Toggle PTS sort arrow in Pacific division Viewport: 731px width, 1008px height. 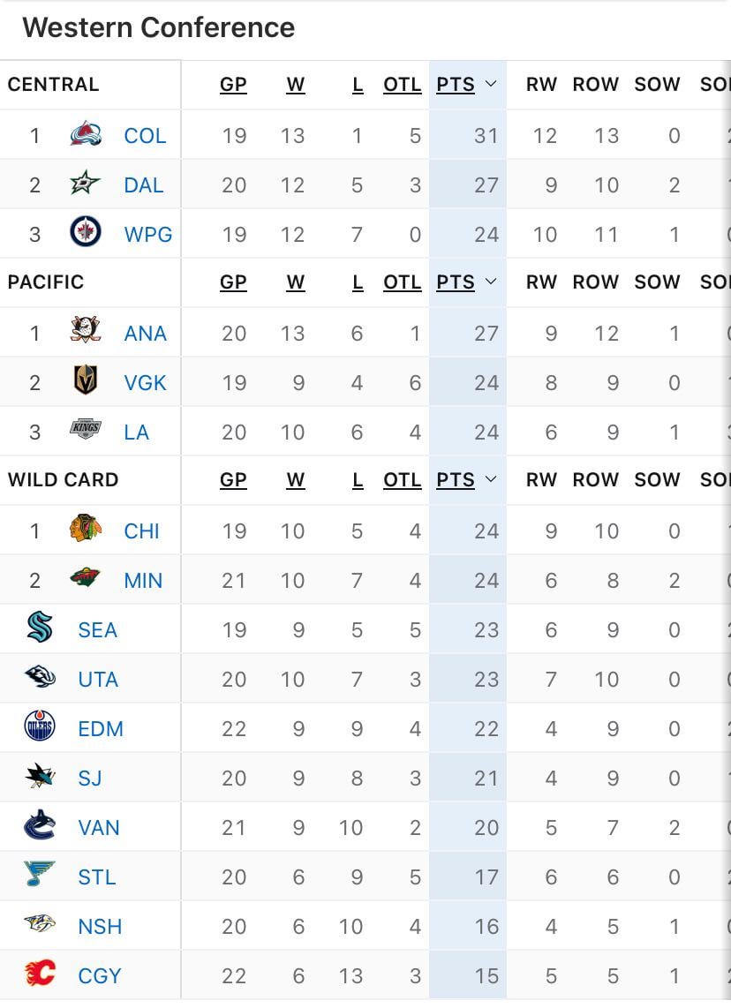point(491,282)
